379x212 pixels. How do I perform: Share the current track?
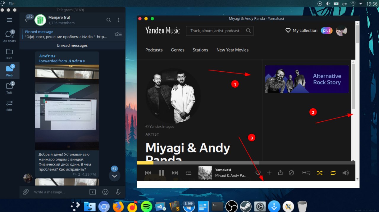280,173
